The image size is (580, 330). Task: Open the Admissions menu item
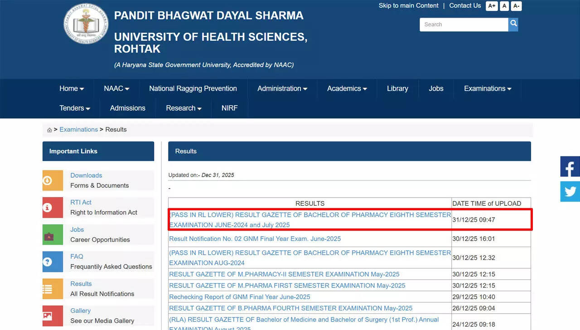[x=128, y=108]
